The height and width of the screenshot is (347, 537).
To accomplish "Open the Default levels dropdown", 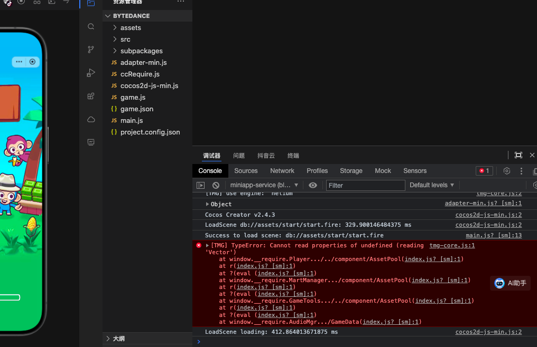I will coord(431,185).
